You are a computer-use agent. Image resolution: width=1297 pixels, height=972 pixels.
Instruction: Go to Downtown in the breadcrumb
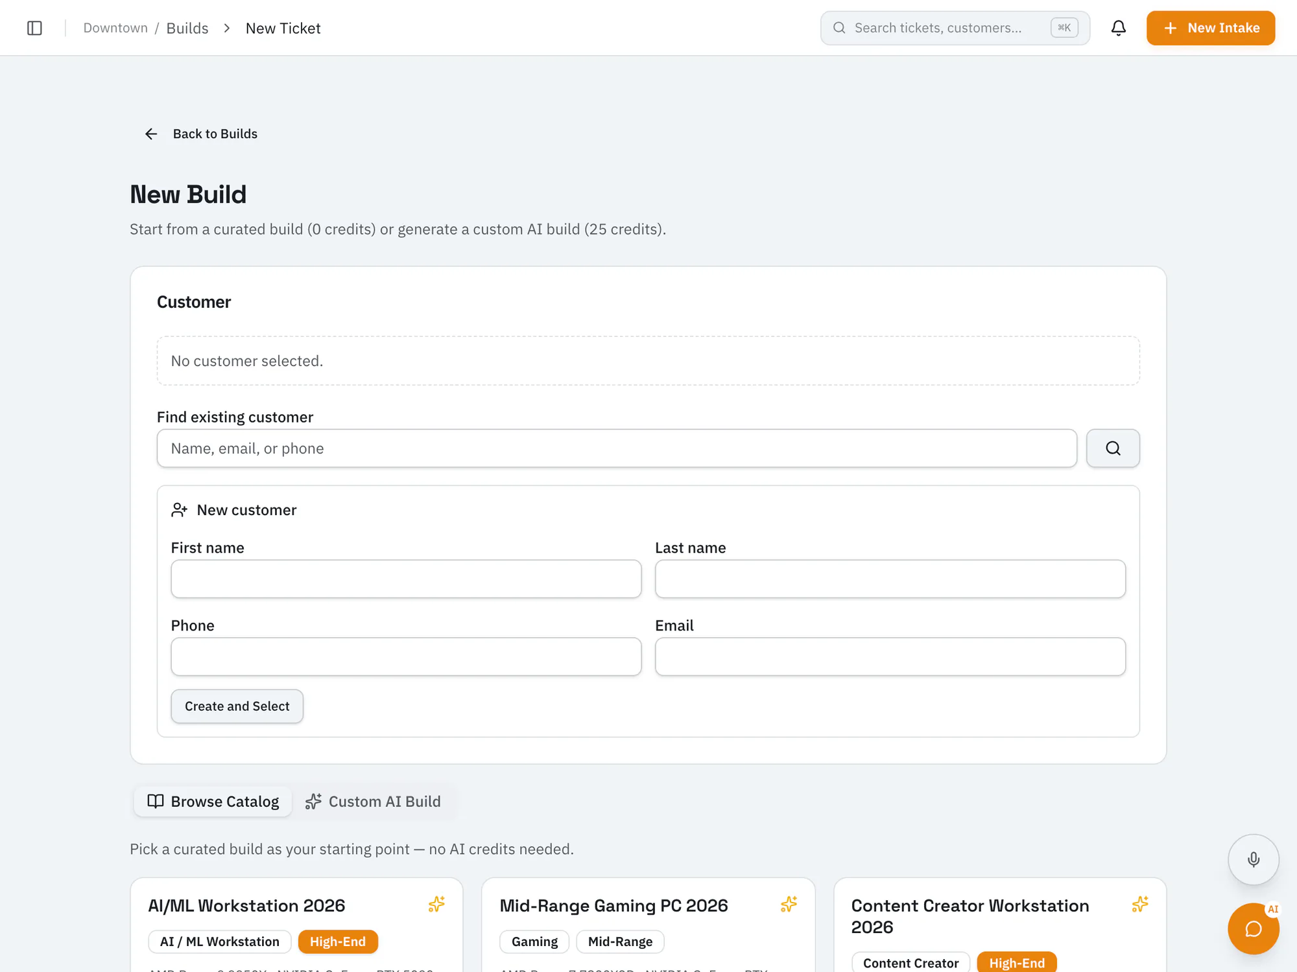point(115,28)
